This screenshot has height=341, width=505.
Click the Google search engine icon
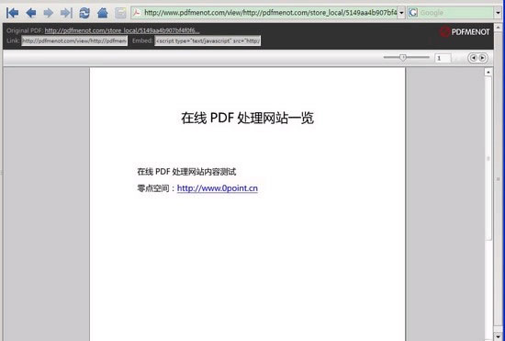(x=413, y=13)
